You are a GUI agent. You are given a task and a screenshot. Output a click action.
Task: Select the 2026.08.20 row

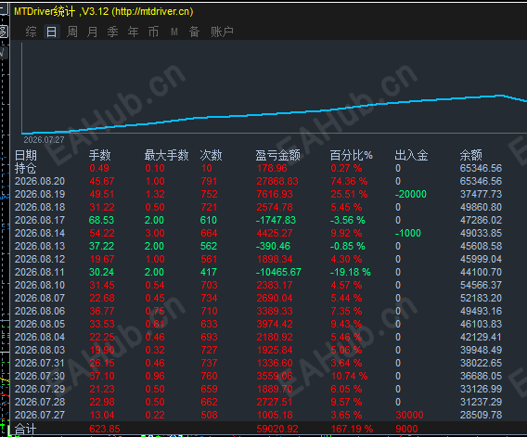click(259, 181)
